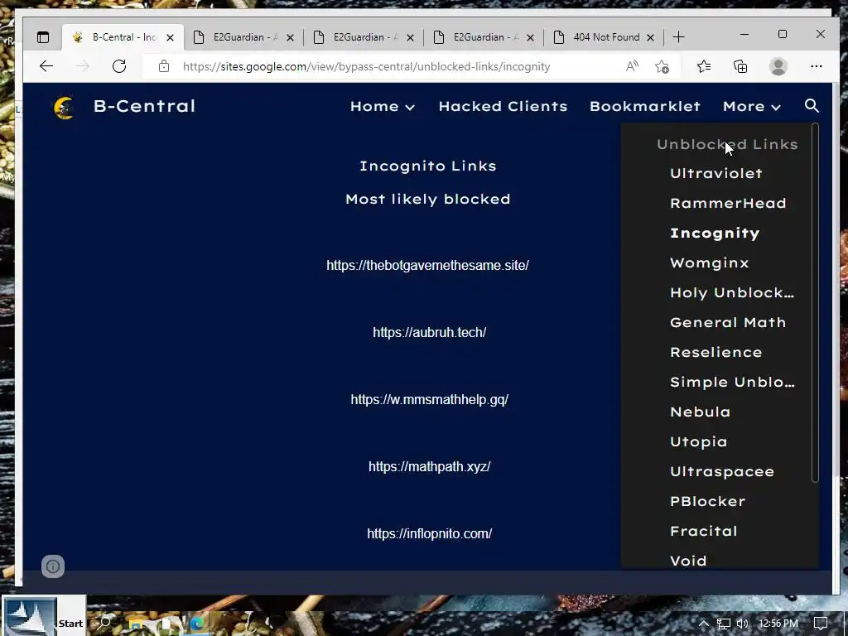The image size is (848, 636).
Task: Click the B-Central site title
Action: pos(144,106)
